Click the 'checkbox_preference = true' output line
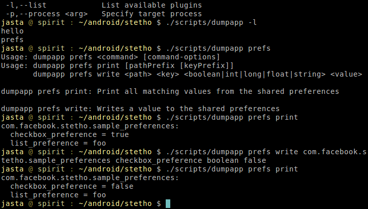368x209 pixels. pos(70,134)
